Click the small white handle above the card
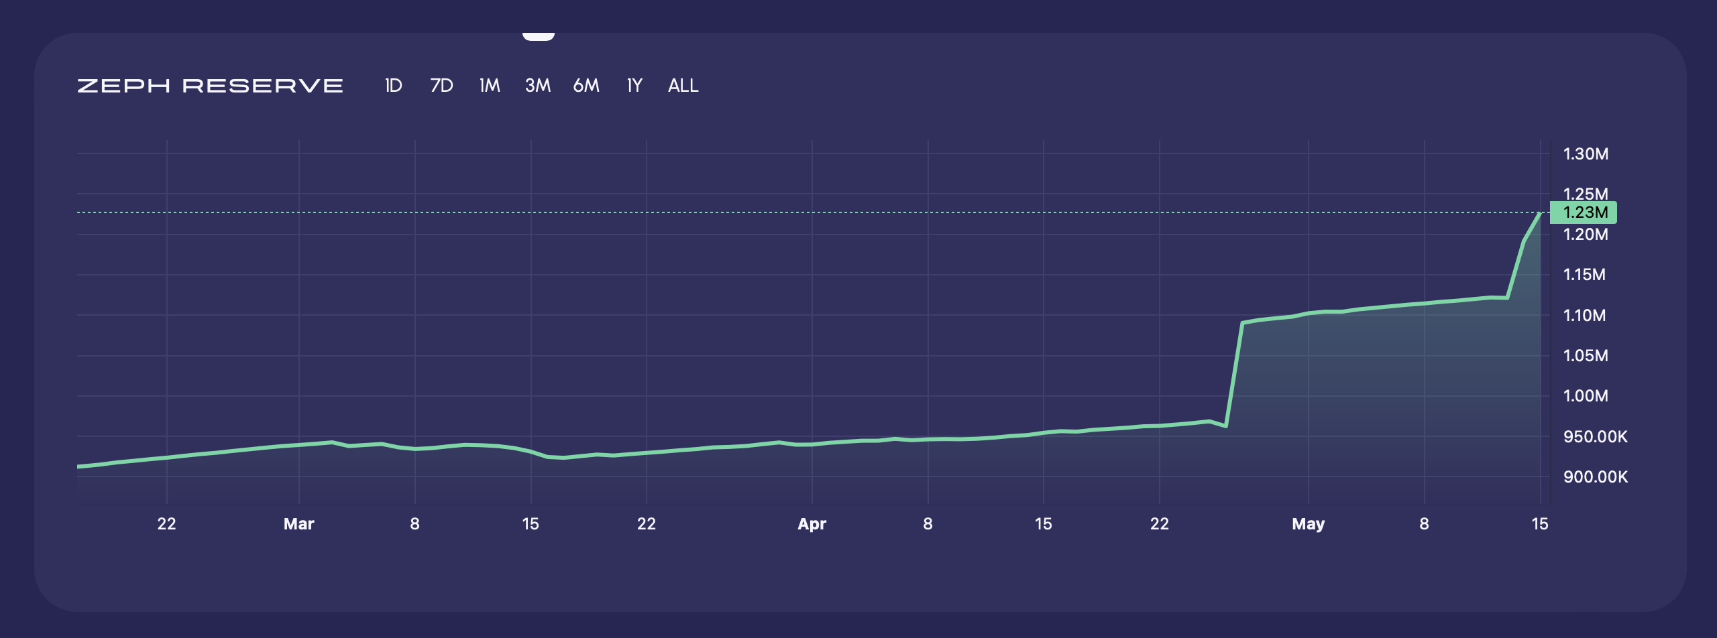This screenshot has height=638, width=1717. point(538,36)
